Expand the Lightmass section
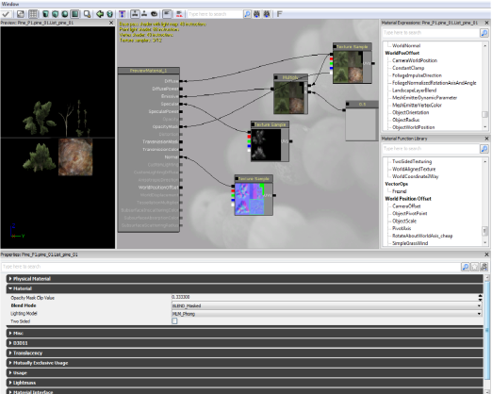 [244, 383]
